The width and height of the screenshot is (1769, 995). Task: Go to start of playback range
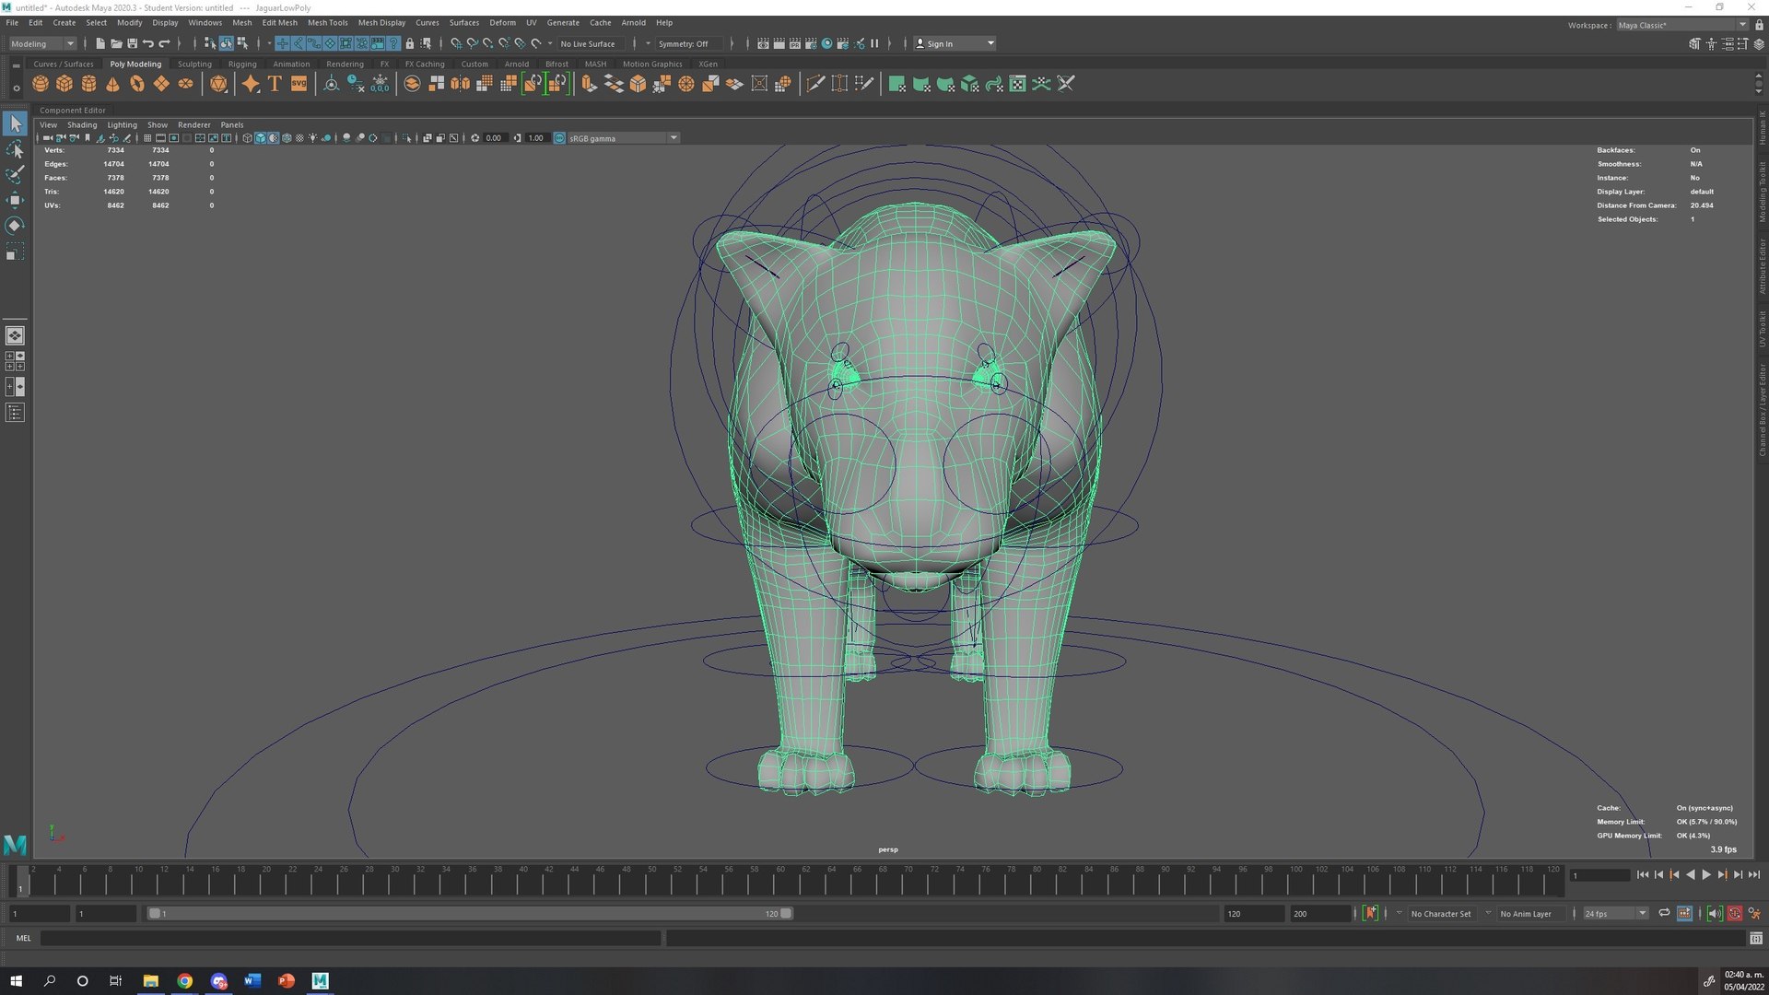[x=1643, y=874]
